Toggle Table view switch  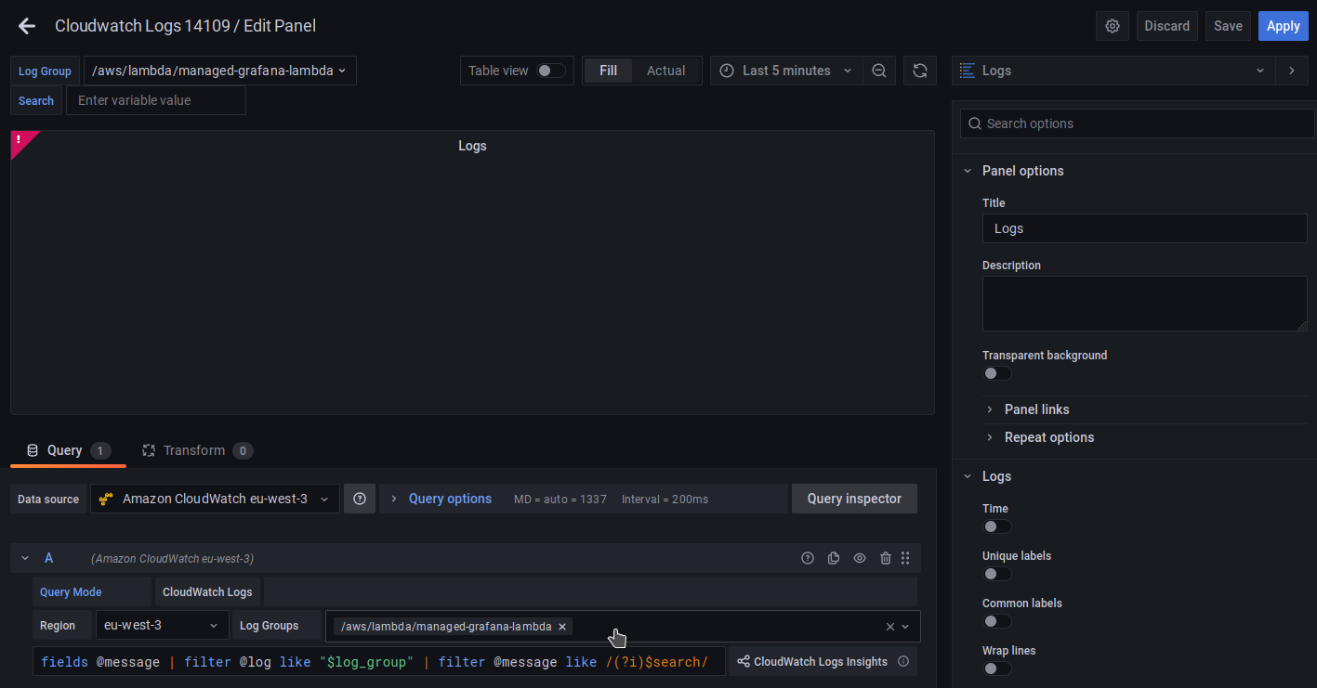[550, 71]
